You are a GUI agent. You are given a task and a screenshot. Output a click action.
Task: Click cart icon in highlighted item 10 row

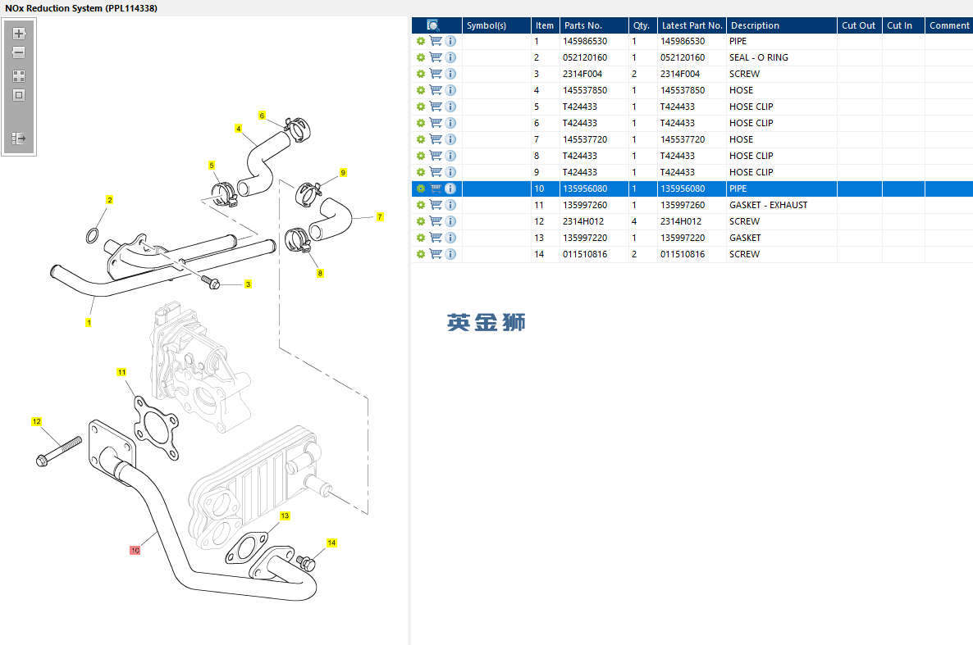(436, 189)
